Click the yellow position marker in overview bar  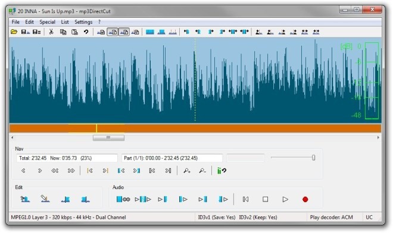click(96, 128)
